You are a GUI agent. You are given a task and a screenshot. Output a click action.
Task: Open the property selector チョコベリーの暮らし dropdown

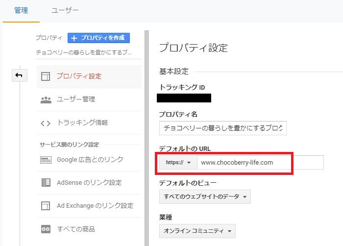[89, 52]
